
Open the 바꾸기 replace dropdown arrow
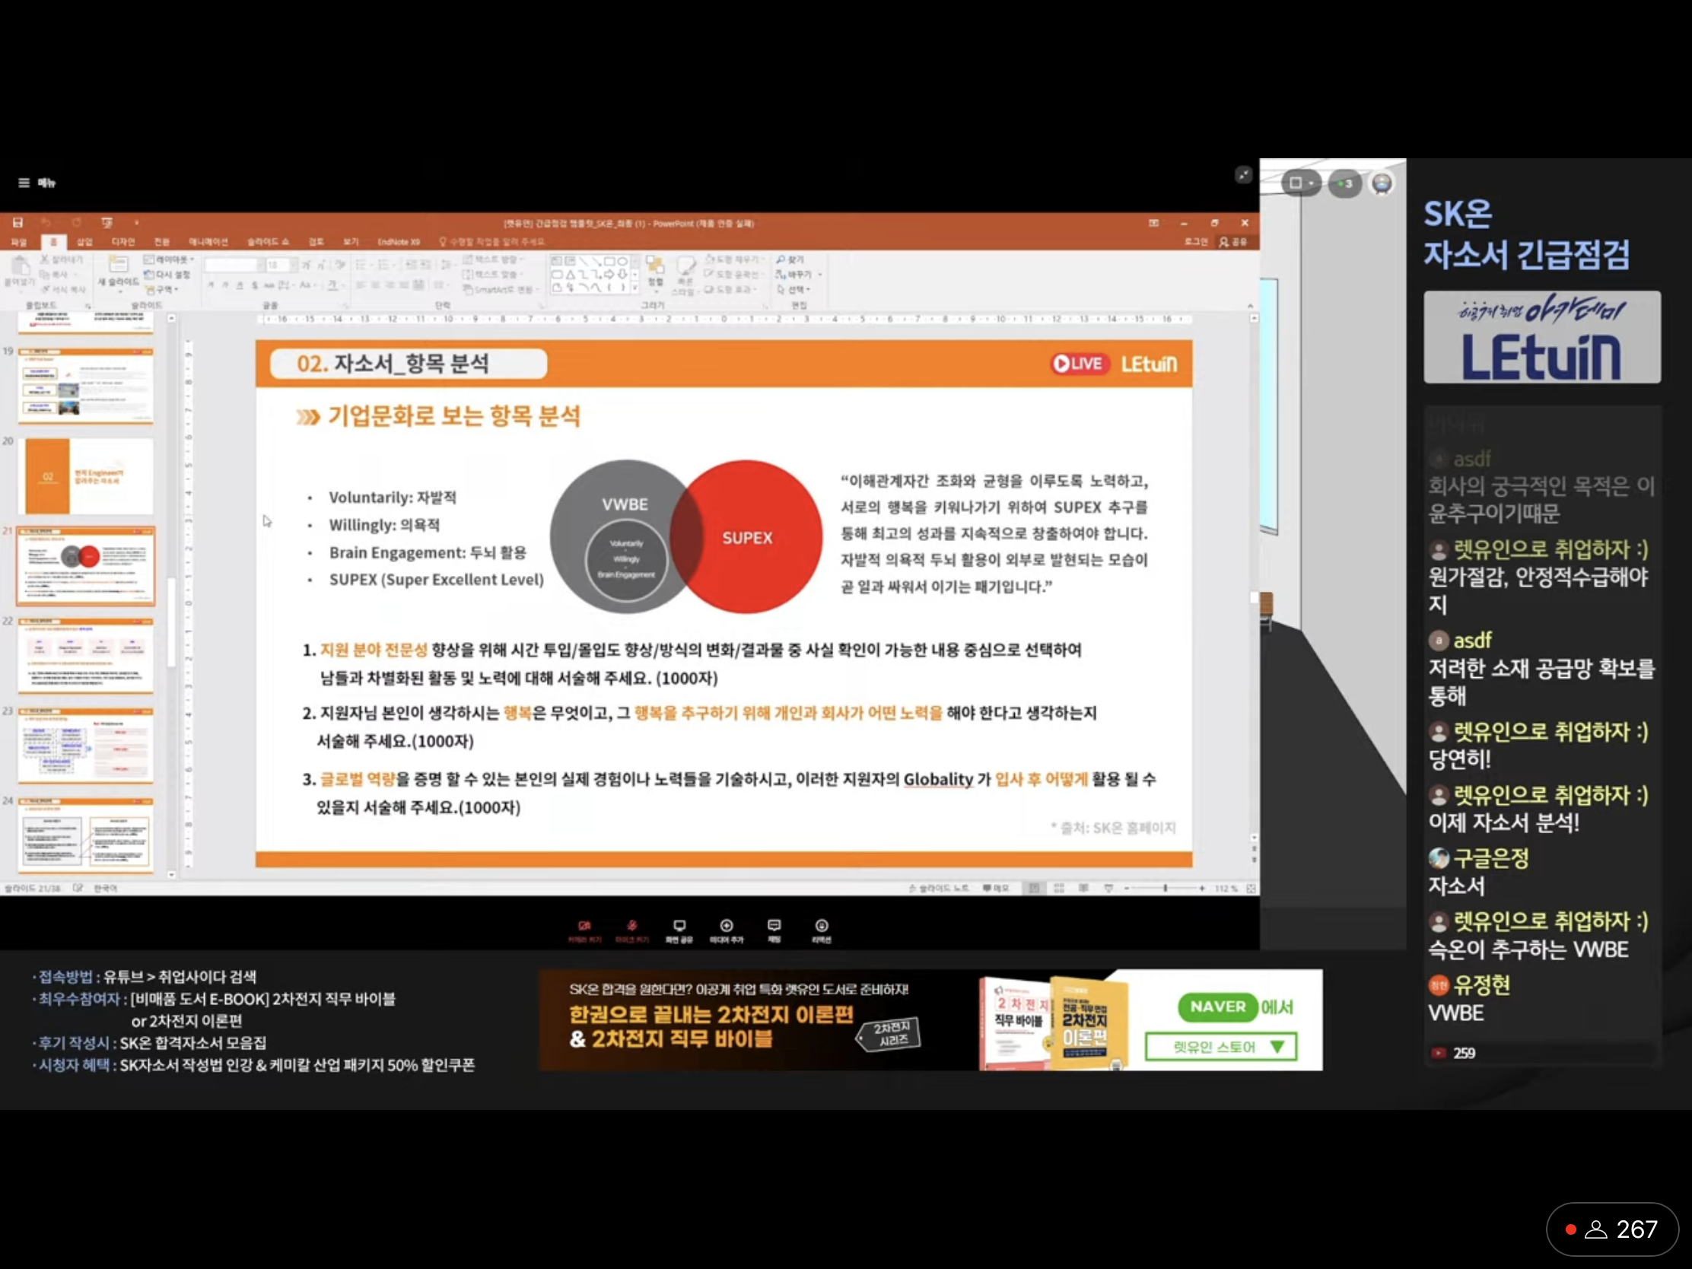click(x=820, y=275)
